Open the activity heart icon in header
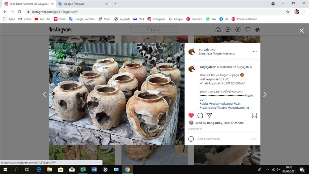The image size is (309, 174). 248,29
